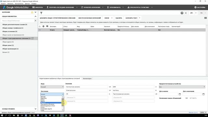
Task: Open the Язык language dropdown
Action: pos(52,87)
